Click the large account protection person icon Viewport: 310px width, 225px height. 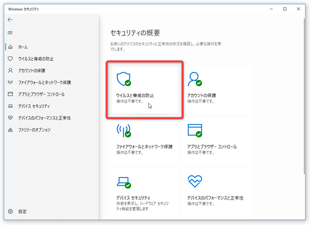point(195,79)
